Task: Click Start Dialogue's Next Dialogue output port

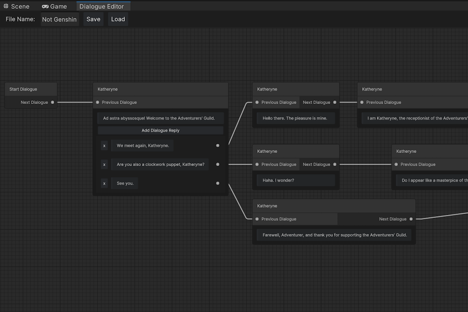Action: pyautogui.click(x=52, y=102)
